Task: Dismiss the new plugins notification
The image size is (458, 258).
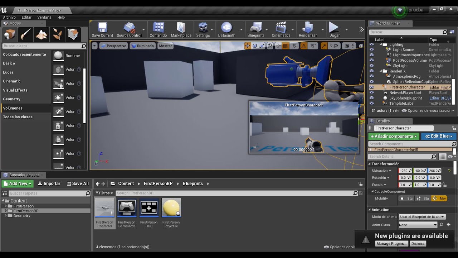Action: [418, 244]
